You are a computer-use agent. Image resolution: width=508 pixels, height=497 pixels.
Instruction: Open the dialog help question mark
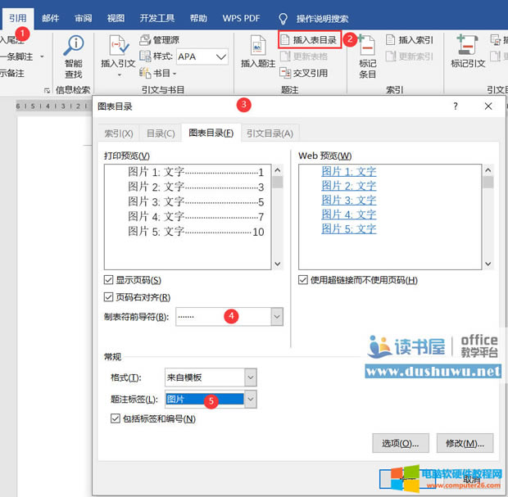click(x=456, y=106)
